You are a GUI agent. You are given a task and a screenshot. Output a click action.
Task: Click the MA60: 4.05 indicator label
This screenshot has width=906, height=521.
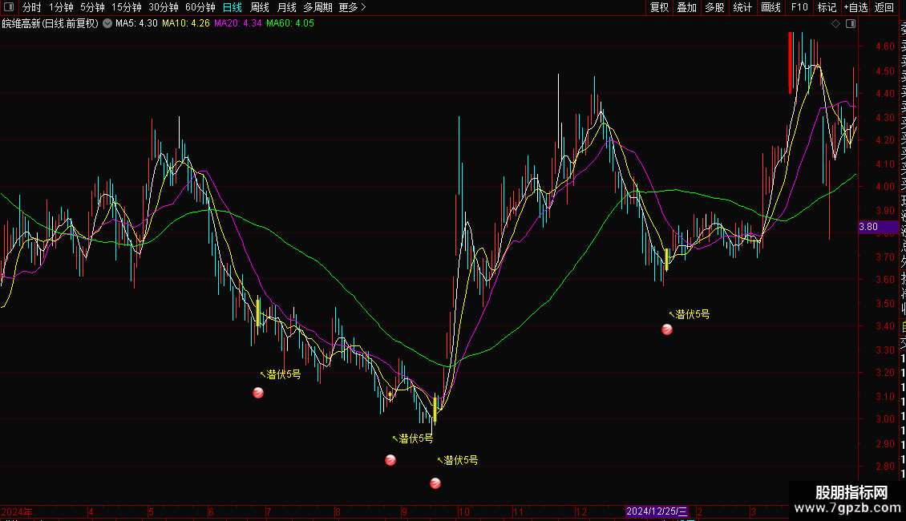click(x=290, y=24)
